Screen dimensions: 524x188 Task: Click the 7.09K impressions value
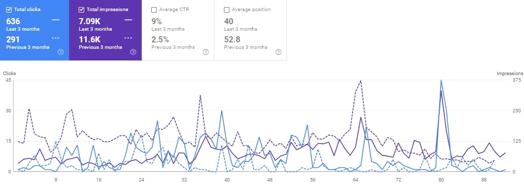[90, 22]
